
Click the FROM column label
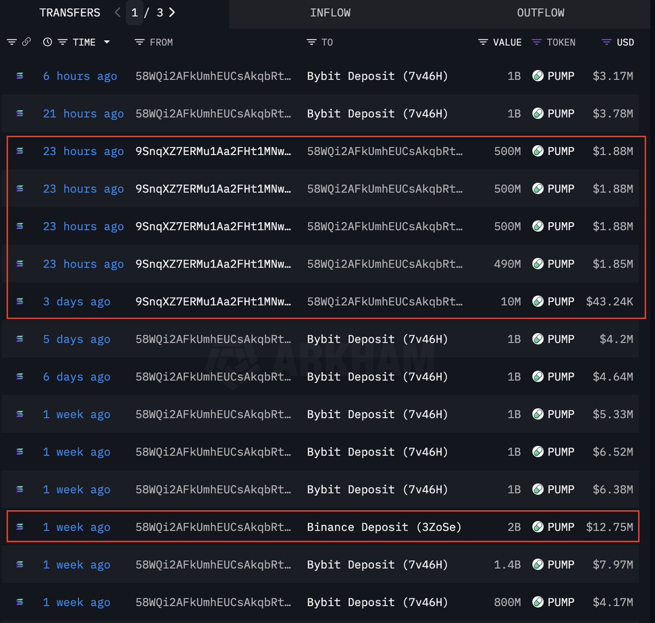click(161, 42)
